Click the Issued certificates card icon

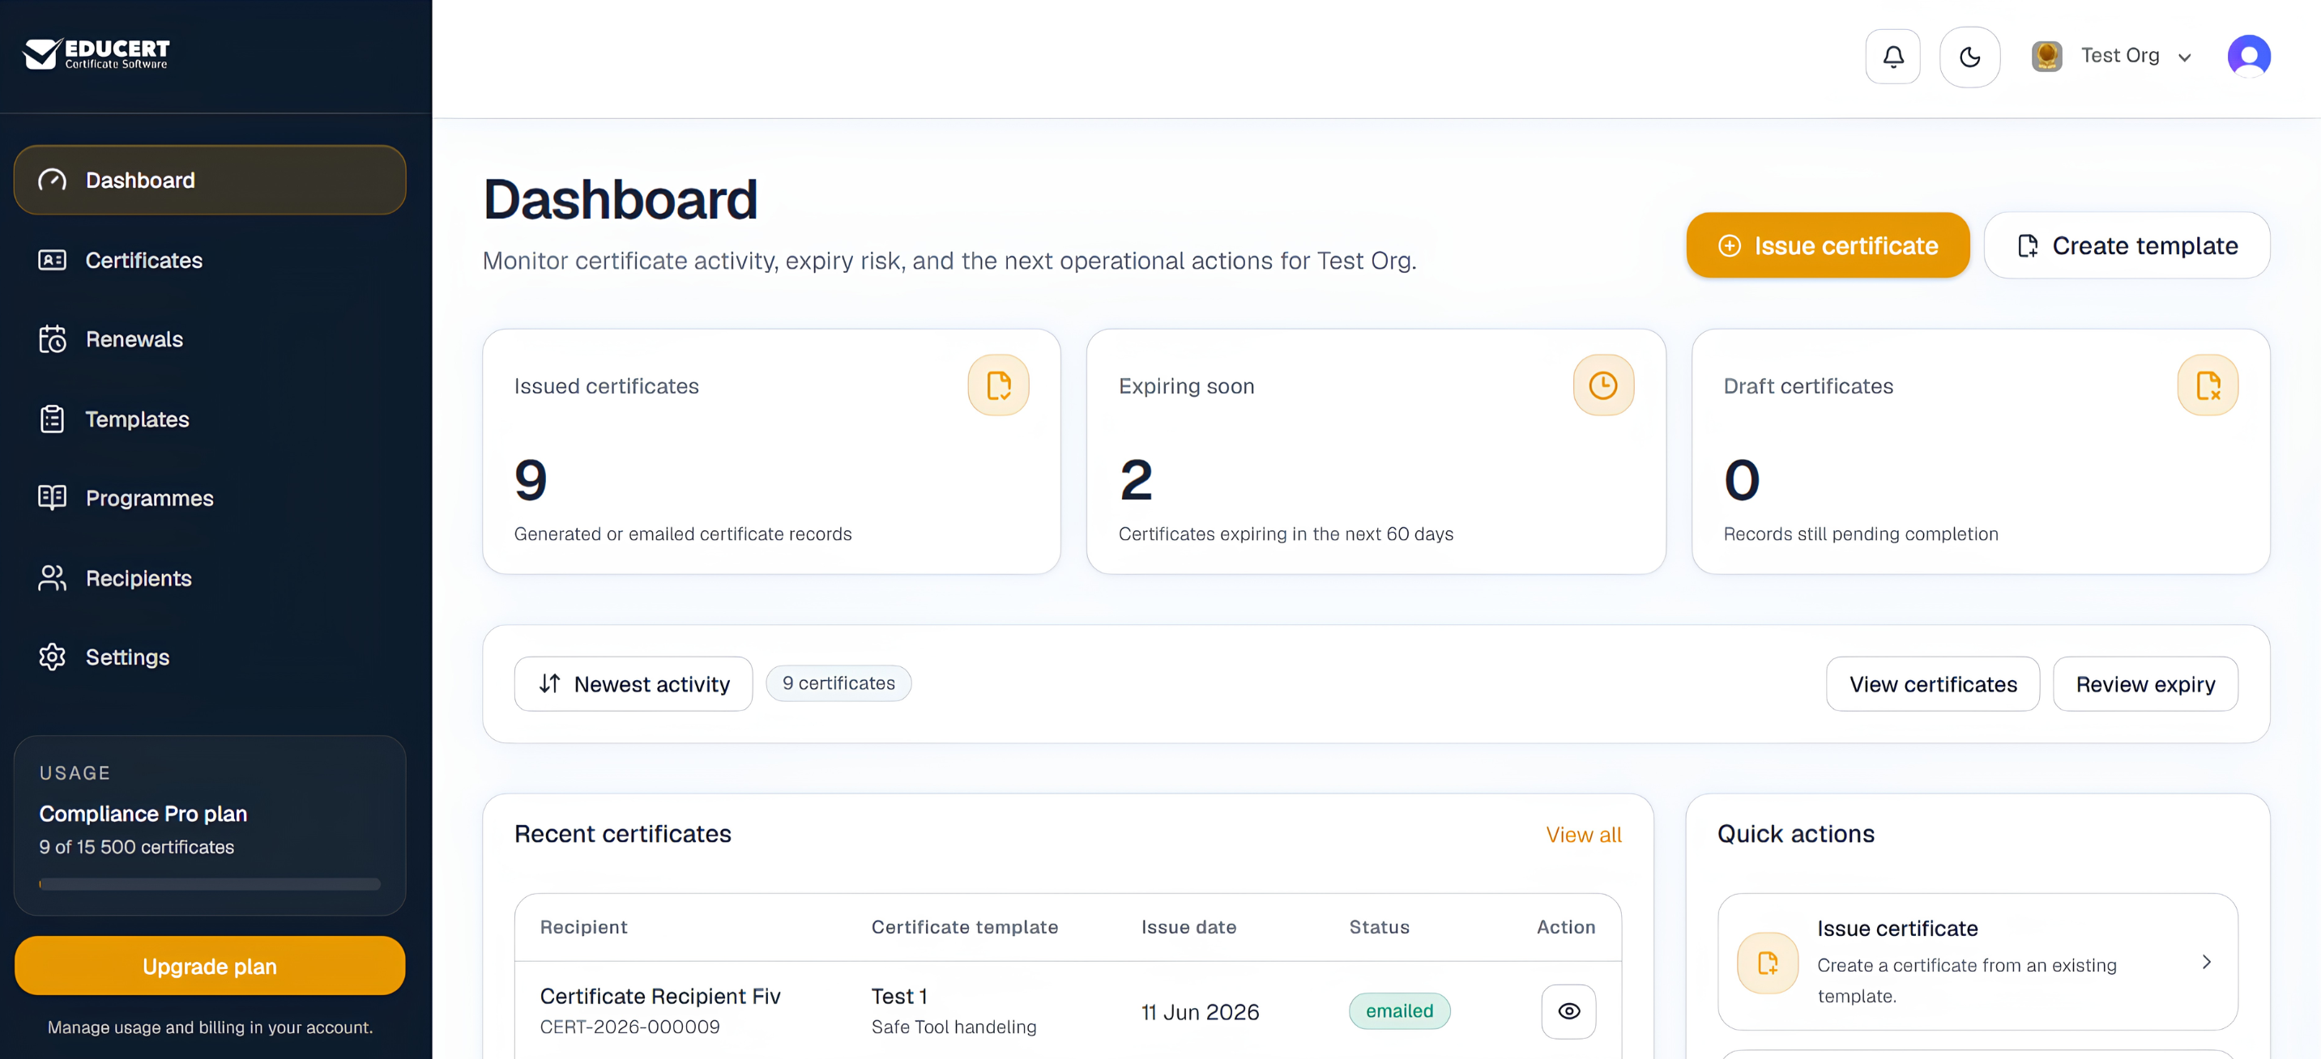click(x=998, y=385)
